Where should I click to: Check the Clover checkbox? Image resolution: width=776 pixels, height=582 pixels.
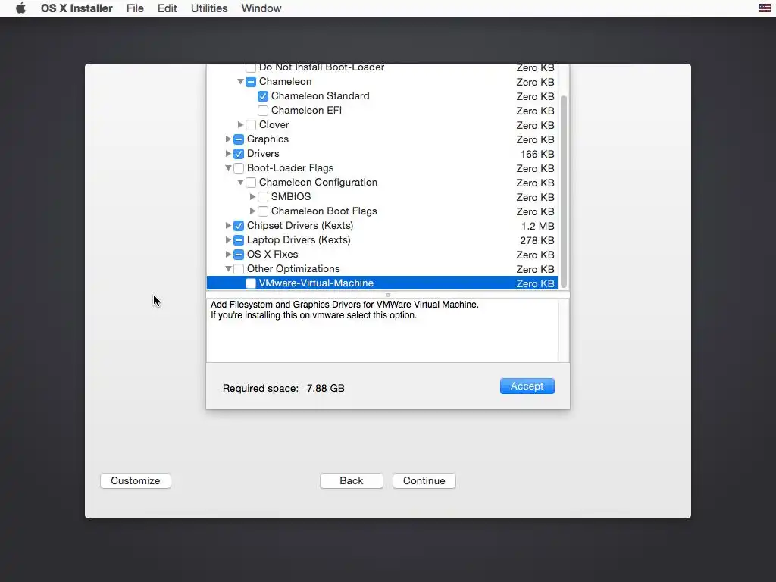tap(251, 125)
